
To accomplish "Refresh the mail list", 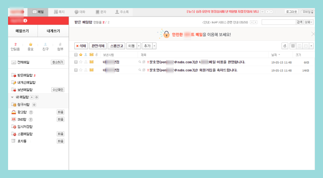I will [x=285, y=46].
